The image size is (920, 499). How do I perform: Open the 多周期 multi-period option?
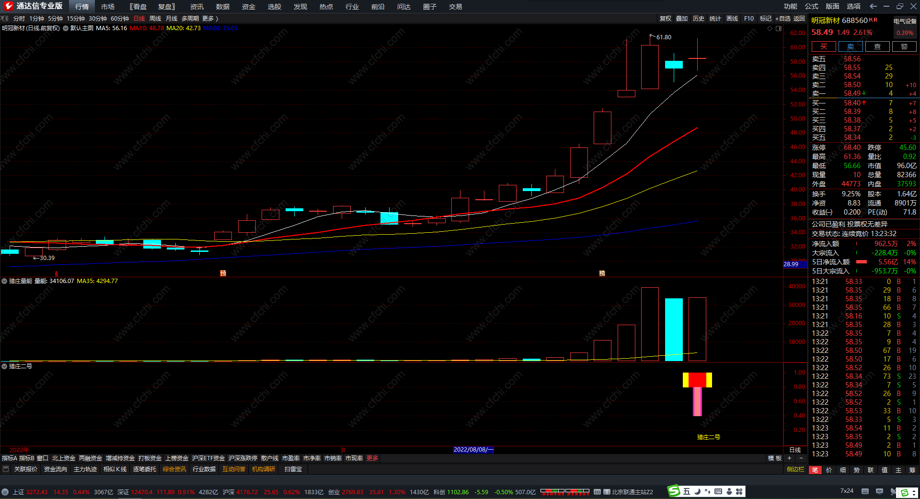(x=190, y=19)
